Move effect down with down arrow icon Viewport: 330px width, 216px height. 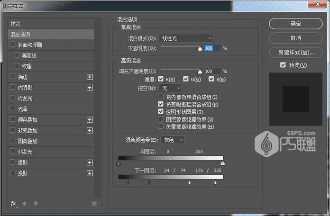point(36,204)
